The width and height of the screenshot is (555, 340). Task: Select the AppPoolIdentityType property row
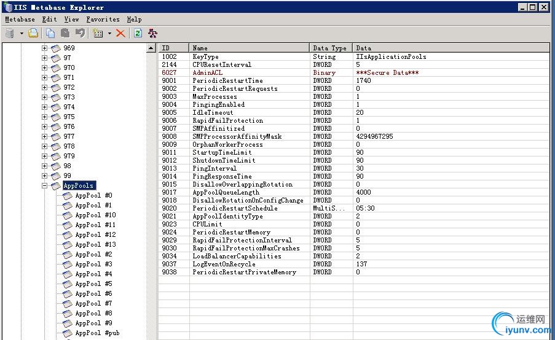(354, 216)
